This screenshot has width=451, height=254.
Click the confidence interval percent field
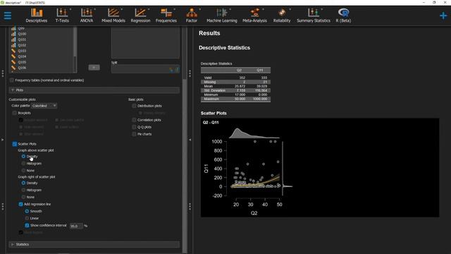pos(77,226)
